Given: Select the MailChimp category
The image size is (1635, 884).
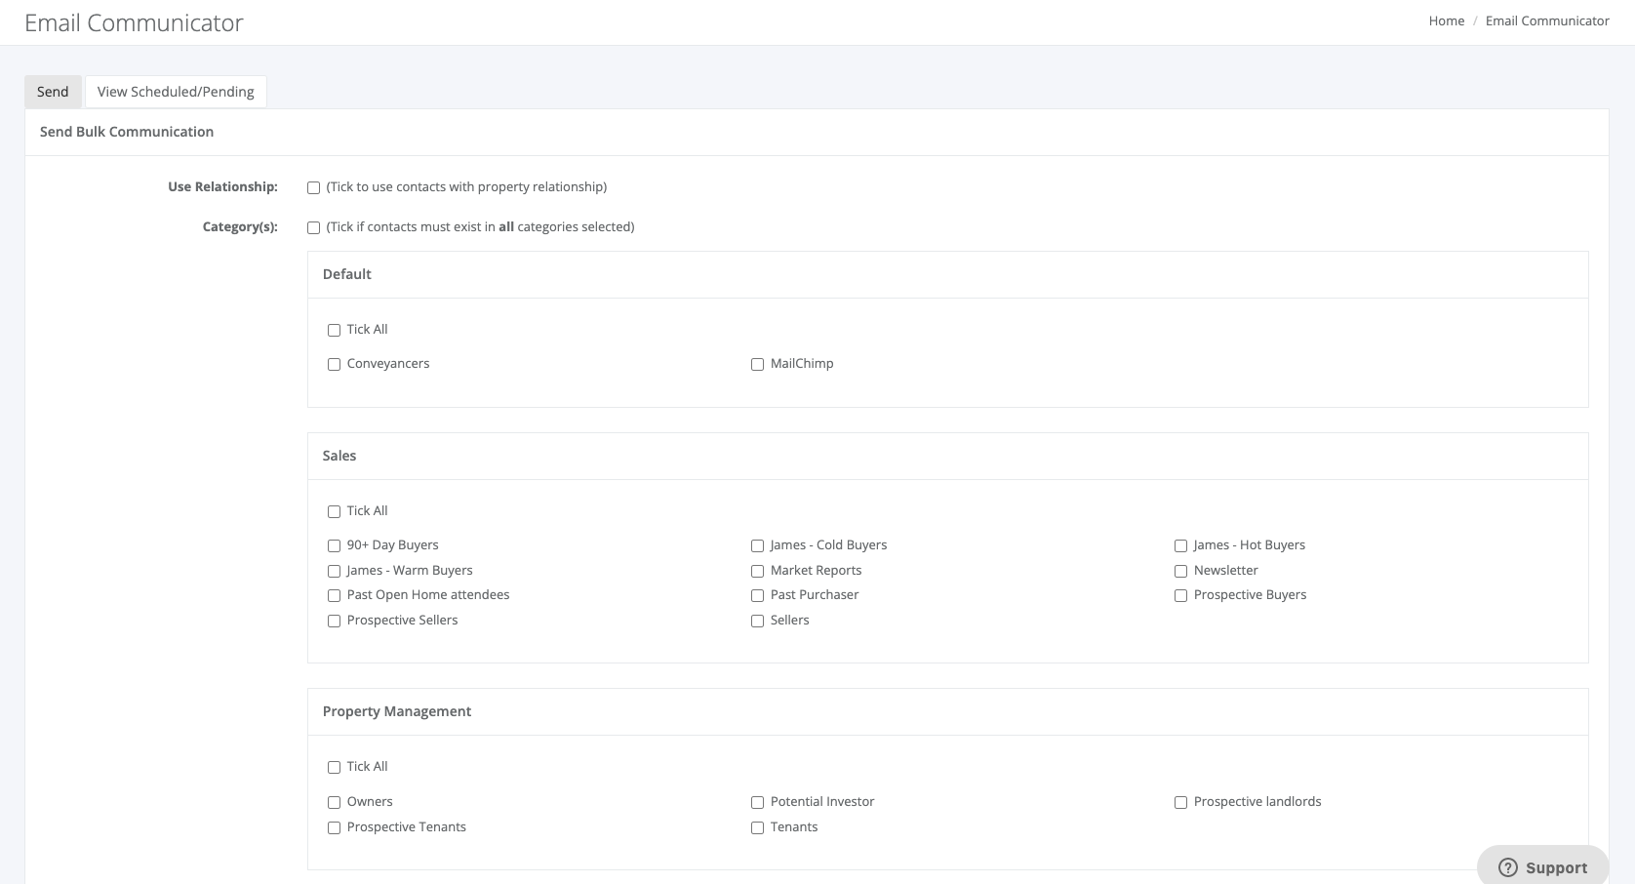Looking at the screenshot, I should click(757, 364).
